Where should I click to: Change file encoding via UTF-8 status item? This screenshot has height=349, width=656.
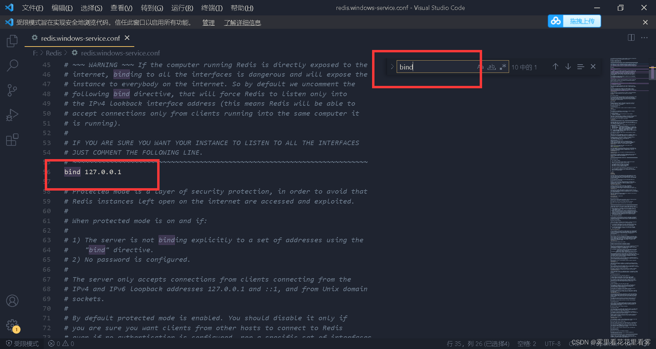point(552,344)
